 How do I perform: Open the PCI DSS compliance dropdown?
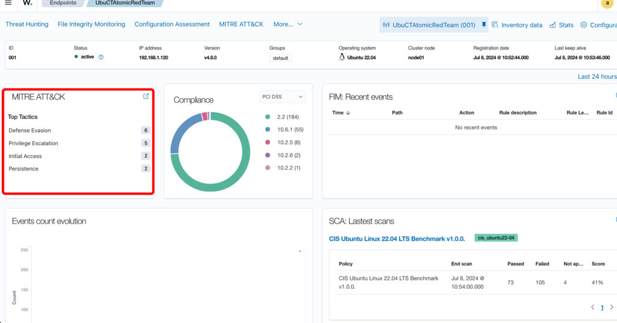point(282,96)
